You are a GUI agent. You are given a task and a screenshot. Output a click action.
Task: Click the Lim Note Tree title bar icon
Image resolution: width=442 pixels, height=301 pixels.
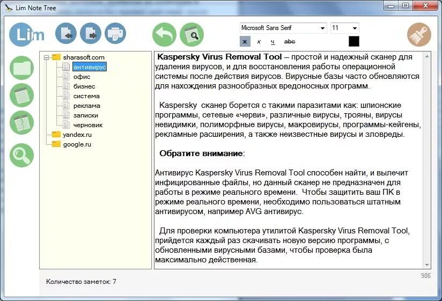(9, 8)
